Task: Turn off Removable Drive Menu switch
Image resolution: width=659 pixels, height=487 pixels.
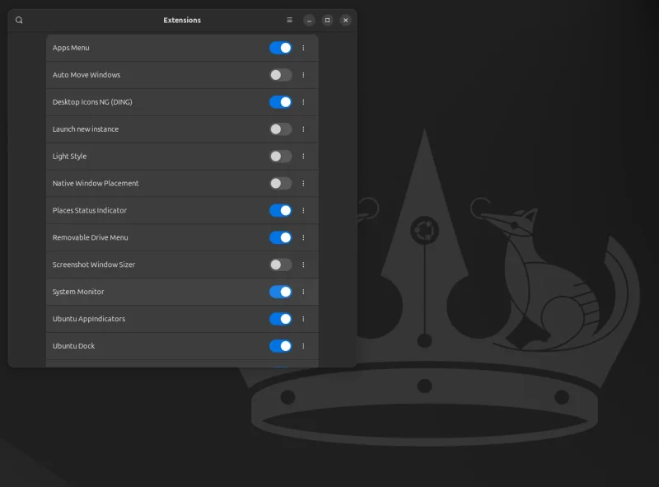Action: point(281,237)
